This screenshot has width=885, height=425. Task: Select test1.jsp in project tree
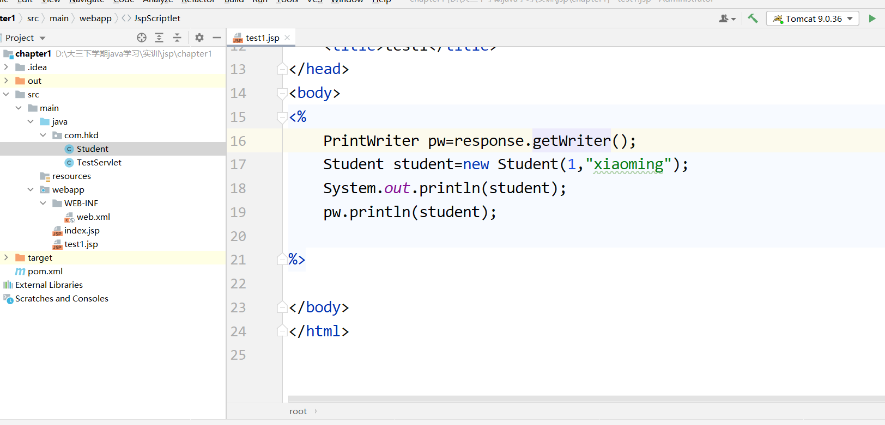pos(113,244)
